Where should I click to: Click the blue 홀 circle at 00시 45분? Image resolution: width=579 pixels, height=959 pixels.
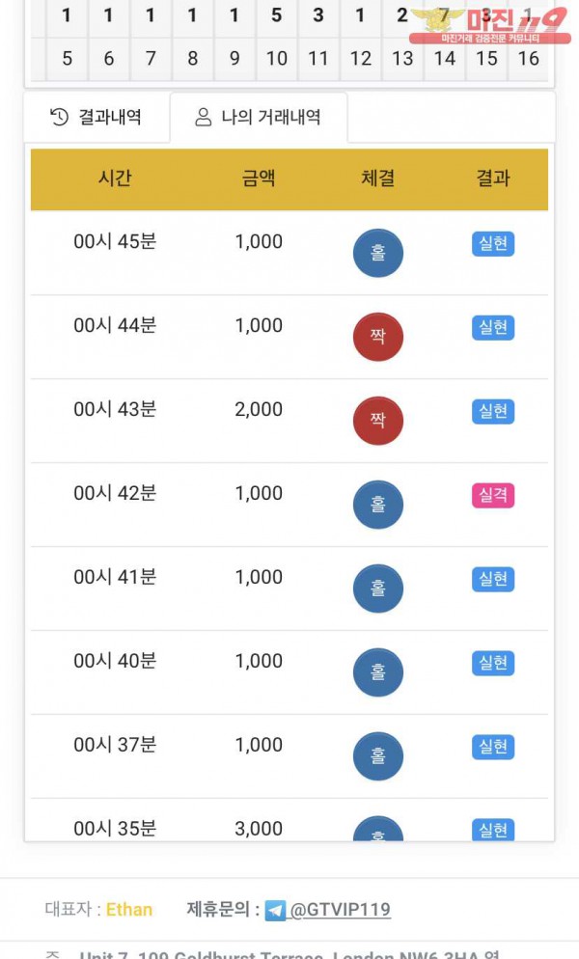coord(377,253)
